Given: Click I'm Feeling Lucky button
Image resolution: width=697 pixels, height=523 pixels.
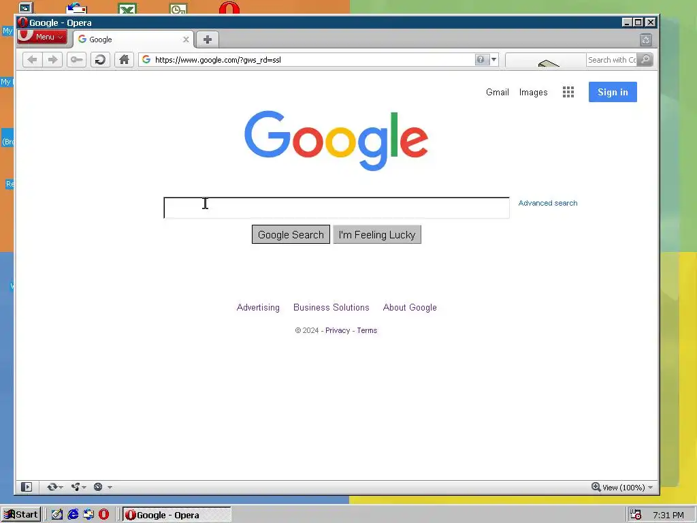Looking at the screenshot, I should [377, 234].
